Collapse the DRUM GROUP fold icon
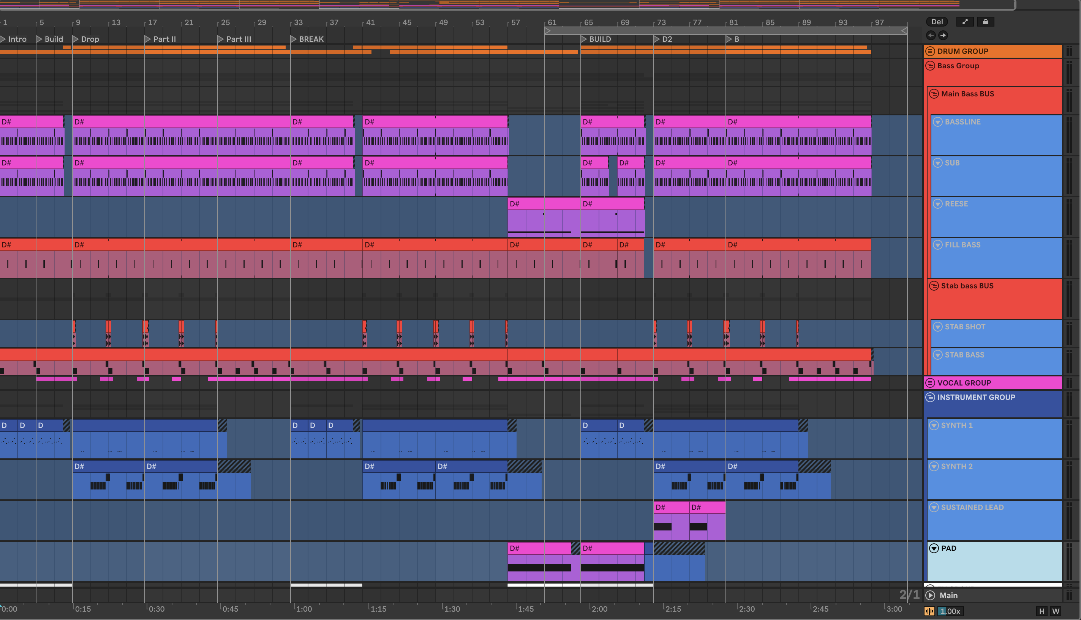This screenshot has height=620, width=1081. 930,51
